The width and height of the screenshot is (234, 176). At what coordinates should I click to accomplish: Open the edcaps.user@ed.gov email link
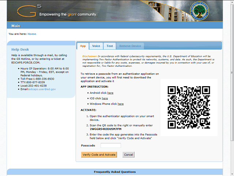point(42,89)
